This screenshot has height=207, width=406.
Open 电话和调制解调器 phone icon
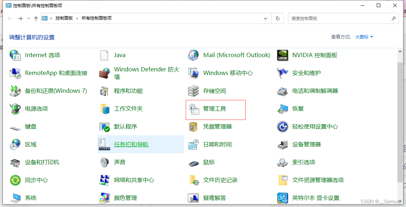pyautogui.click(x=283, y=91)
